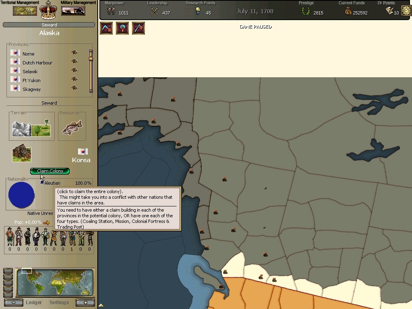
Task: Click the blue nationality pie chart
Action: pyautogui.click(x=21, y=195)
